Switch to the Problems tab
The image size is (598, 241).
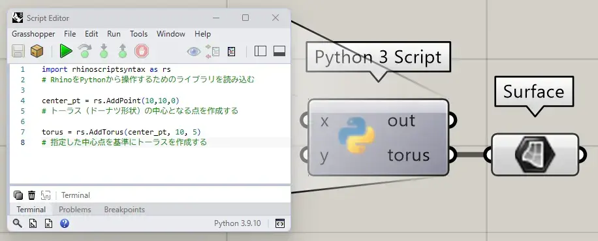tap(74, 210)
